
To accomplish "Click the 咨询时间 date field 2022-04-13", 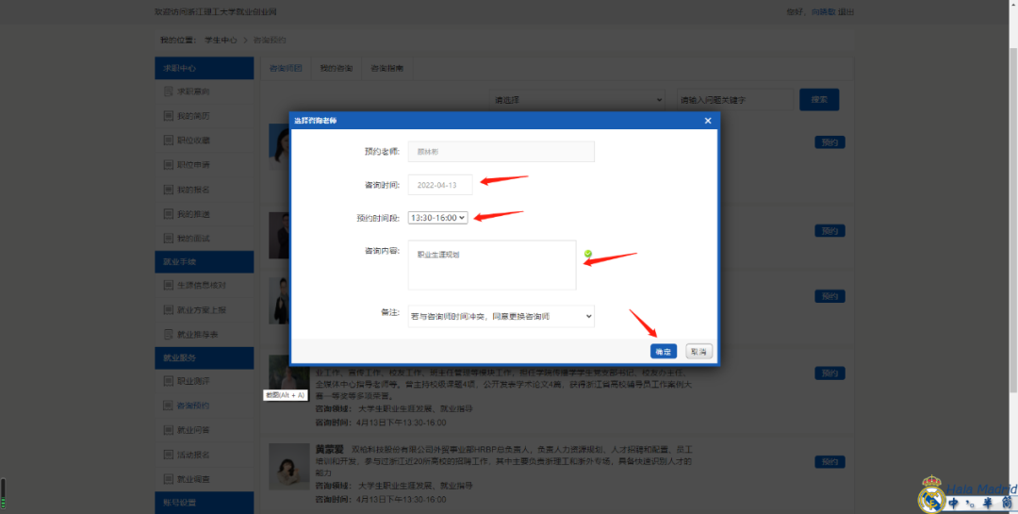I will pyautogui.click(x=440, y=185).
